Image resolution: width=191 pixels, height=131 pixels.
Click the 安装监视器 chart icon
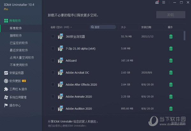coord(6,73)
